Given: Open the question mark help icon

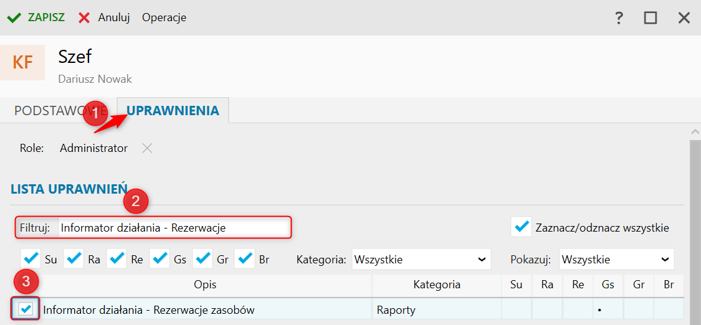Looking at the screenshot, I should (x=619, y=18).
